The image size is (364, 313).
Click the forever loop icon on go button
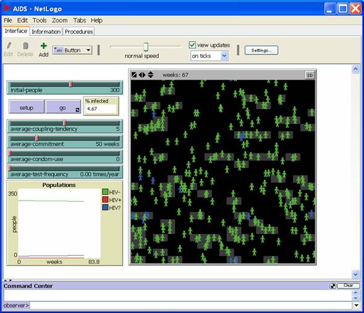point(77,110)
